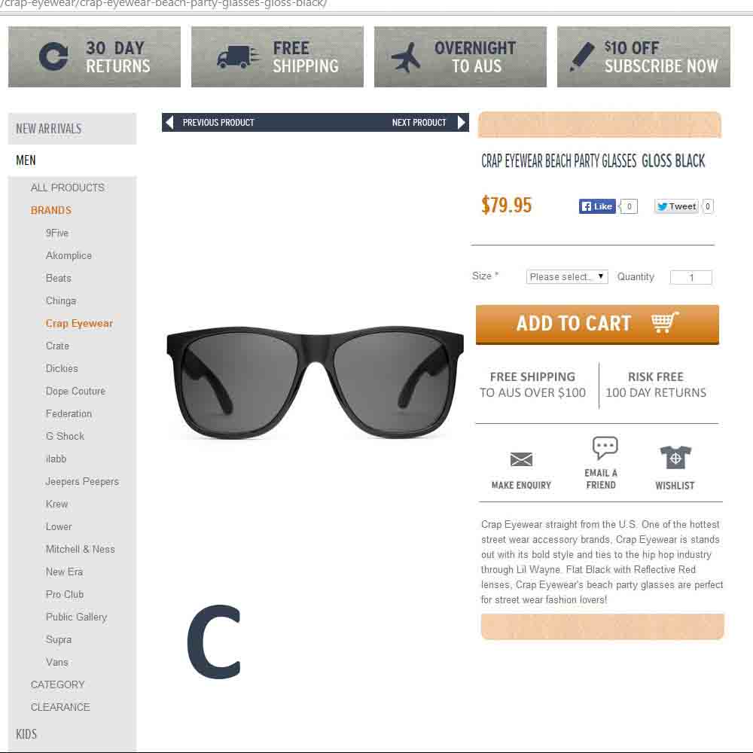This screenshot has height=753, width=753.
Task: Click the Subscribe Now pencil icon
Action: click(582, 56)
